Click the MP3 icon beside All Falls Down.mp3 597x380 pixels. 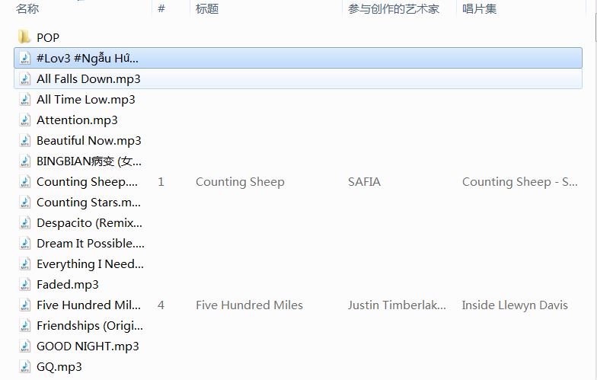(24, 79)
